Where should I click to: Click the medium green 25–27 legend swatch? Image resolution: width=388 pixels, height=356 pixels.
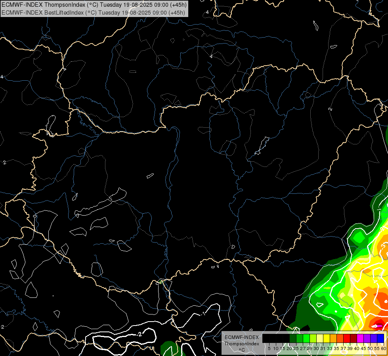pos(300,338)
